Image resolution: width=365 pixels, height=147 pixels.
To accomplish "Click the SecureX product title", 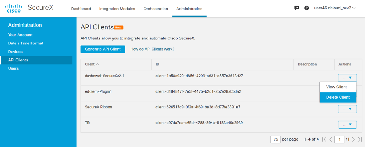I will coord(40,8).
